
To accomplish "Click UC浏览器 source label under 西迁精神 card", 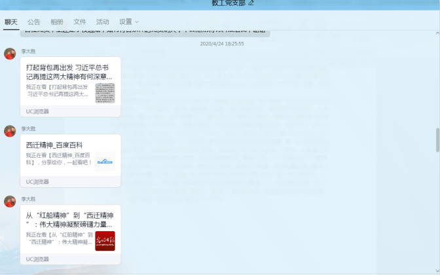I will point(38,181).
